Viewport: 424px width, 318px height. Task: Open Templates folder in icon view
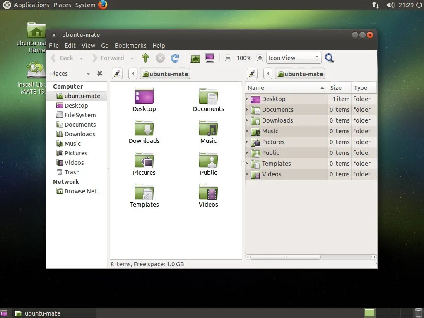(x=144, y=196)
